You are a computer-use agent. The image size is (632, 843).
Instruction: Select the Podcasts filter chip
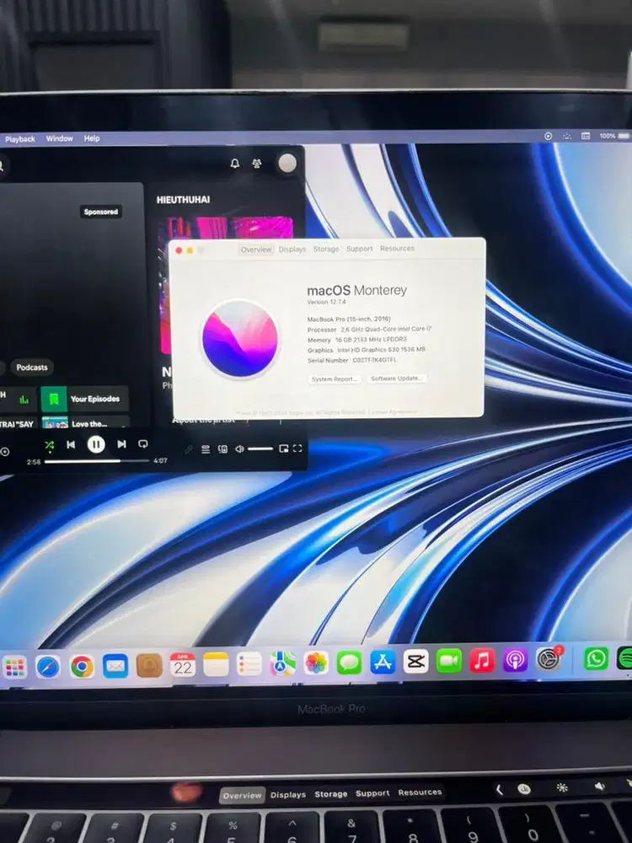(x=32, y=368)
